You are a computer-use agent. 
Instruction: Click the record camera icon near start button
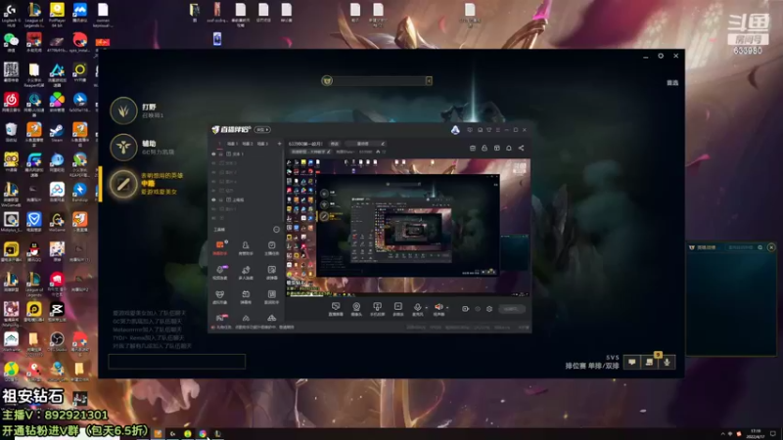pyautogui.click(x=465, y=309)
